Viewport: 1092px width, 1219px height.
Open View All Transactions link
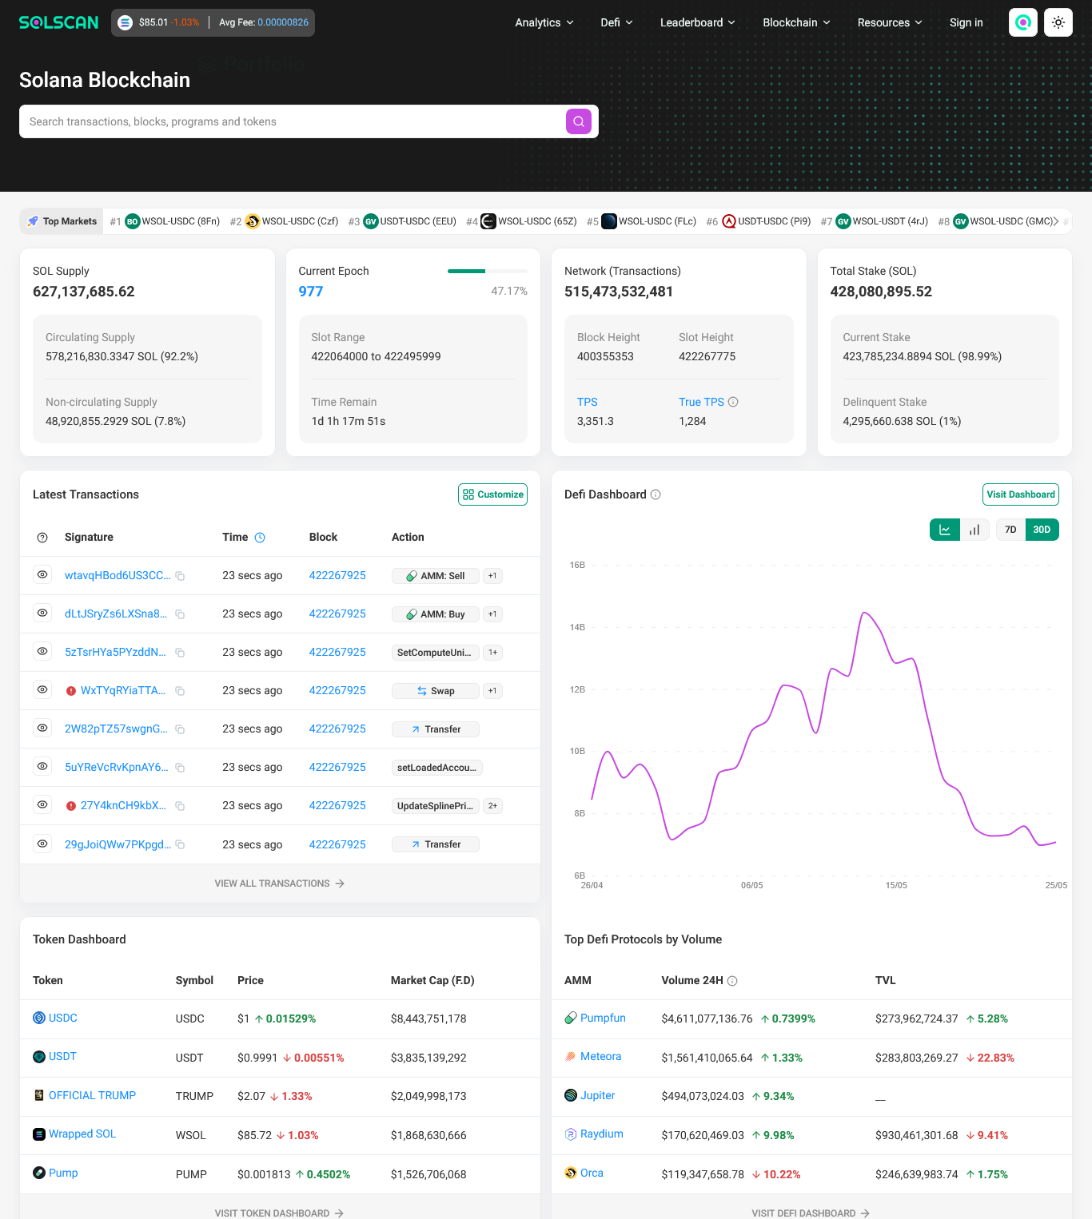[x=280, y=883]
